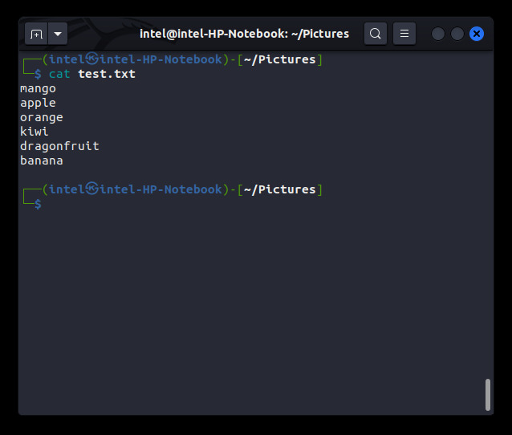Click the 'apple' output line
Image resolution: width=512 pixels, height=435 pixels.
(38, 104)
